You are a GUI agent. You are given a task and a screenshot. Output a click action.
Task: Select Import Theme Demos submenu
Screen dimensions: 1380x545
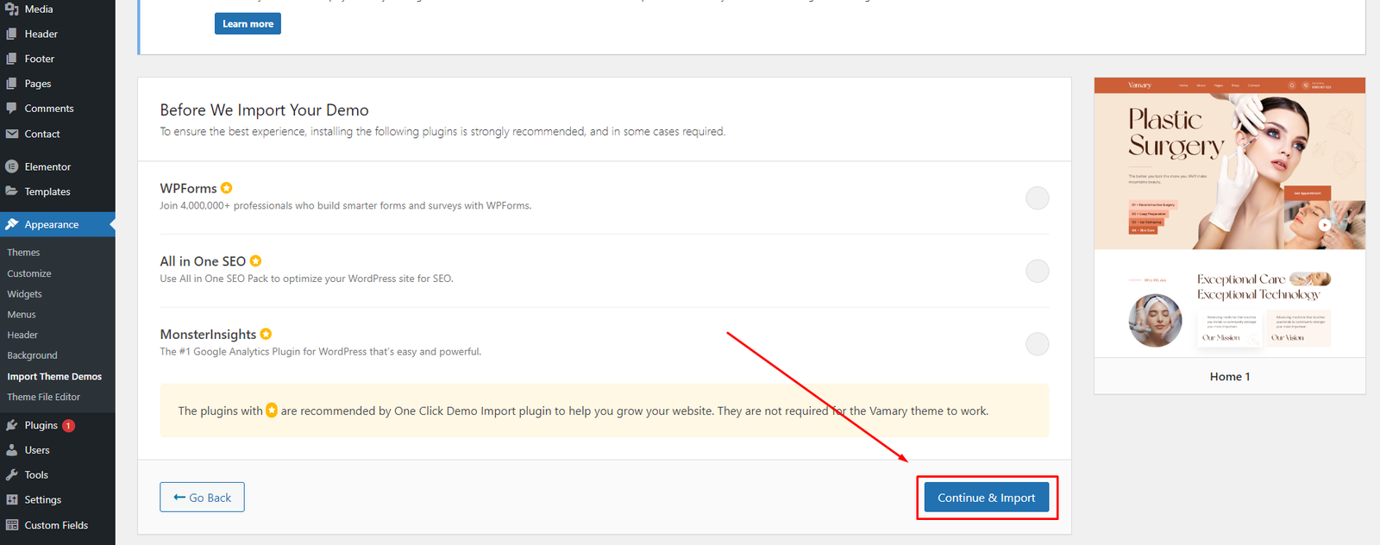tap(54, 377)
